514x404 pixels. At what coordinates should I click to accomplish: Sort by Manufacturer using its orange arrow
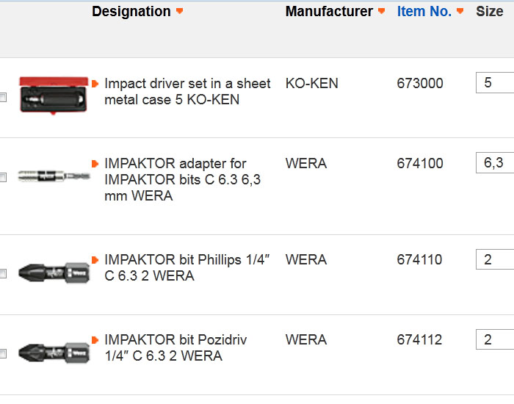(381, 12)
